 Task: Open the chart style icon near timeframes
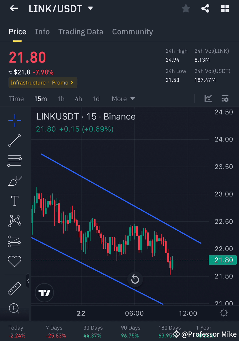208,98
